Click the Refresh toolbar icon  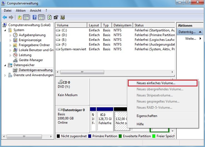(49, 17)
